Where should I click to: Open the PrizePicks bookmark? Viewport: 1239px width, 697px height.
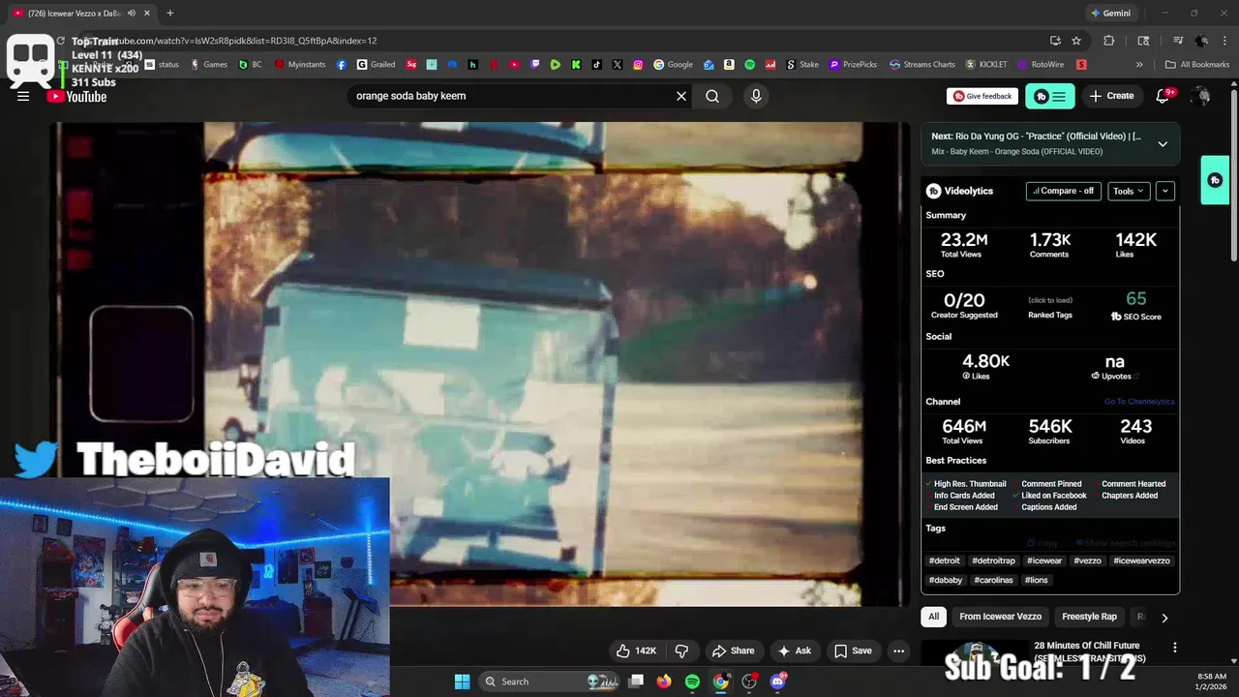[853, 65]
